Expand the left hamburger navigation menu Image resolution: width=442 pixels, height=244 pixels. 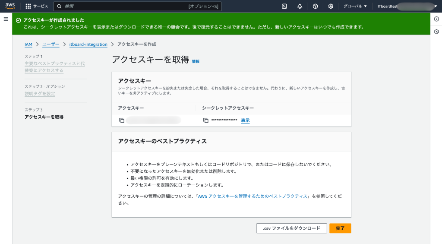pos(6,19)
